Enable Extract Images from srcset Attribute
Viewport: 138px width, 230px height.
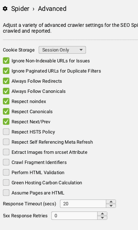click(6, 152)
